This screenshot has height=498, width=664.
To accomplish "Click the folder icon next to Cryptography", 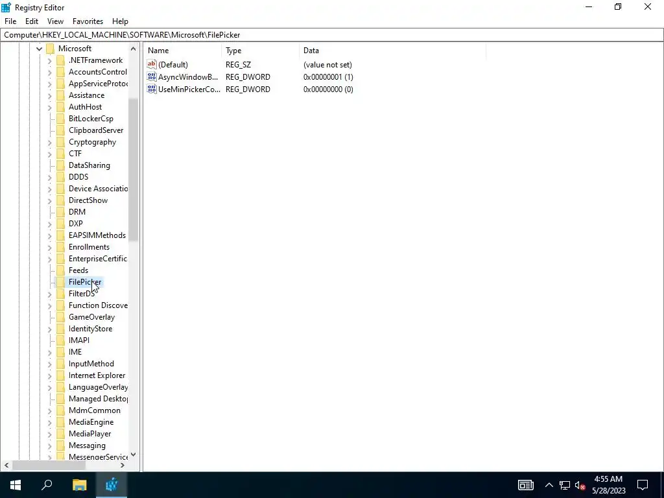I will [x=60, y=142].
